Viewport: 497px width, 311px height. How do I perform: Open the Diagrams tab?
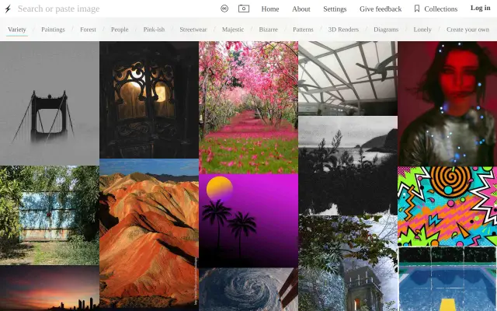pyautogui.click(x=386, y=30)
